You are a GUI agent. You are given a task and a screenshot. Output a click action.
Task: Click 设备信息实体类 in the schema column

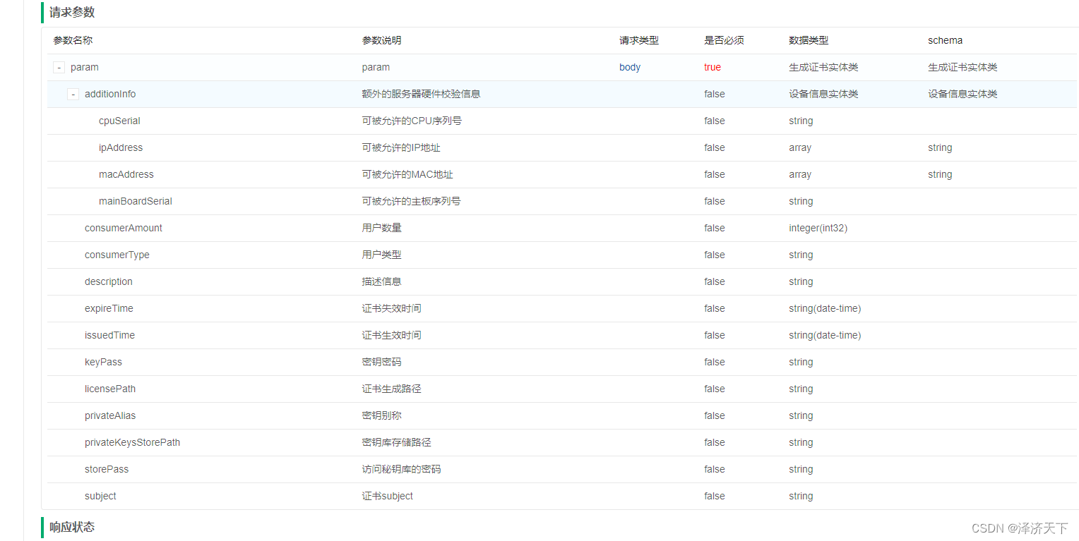[x=962, y=95]
